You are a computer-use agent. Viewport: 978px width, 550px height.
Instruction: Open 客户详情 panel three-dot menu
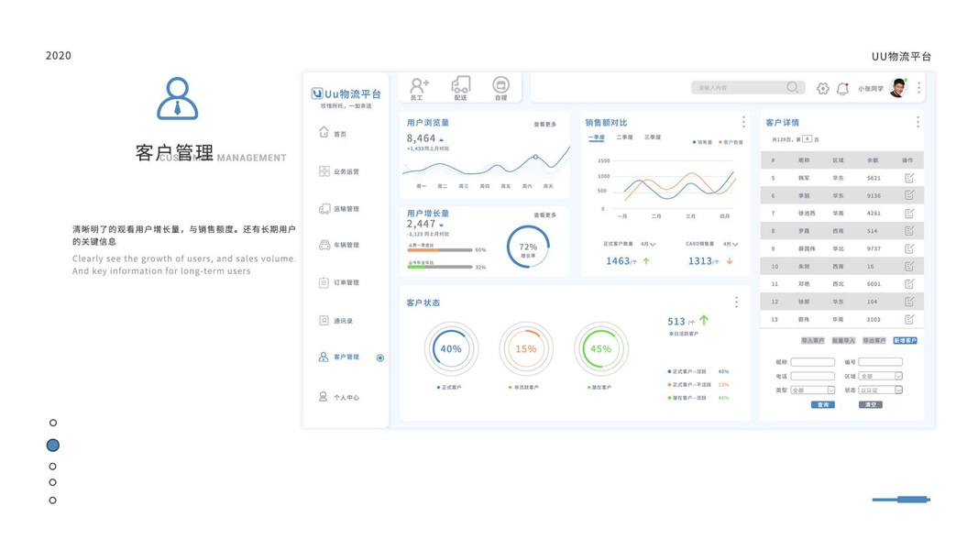click(x=918, y=122)
